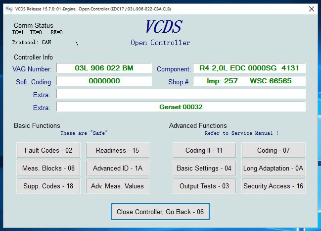Open Meas. Blocks - 08

[x=48, y=168]
